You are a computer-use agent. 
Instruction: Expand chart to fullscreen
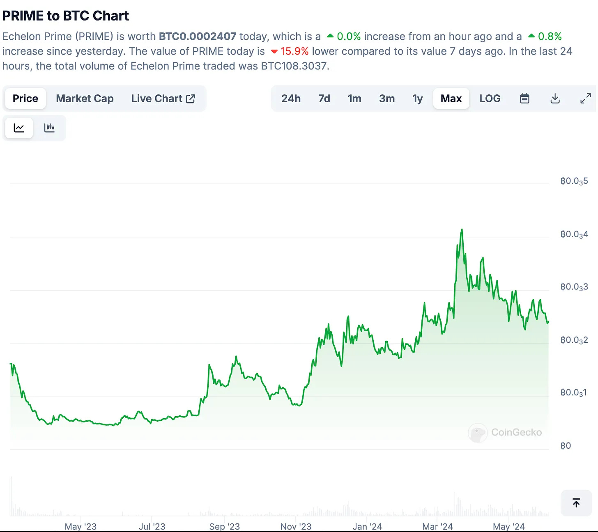585,99
